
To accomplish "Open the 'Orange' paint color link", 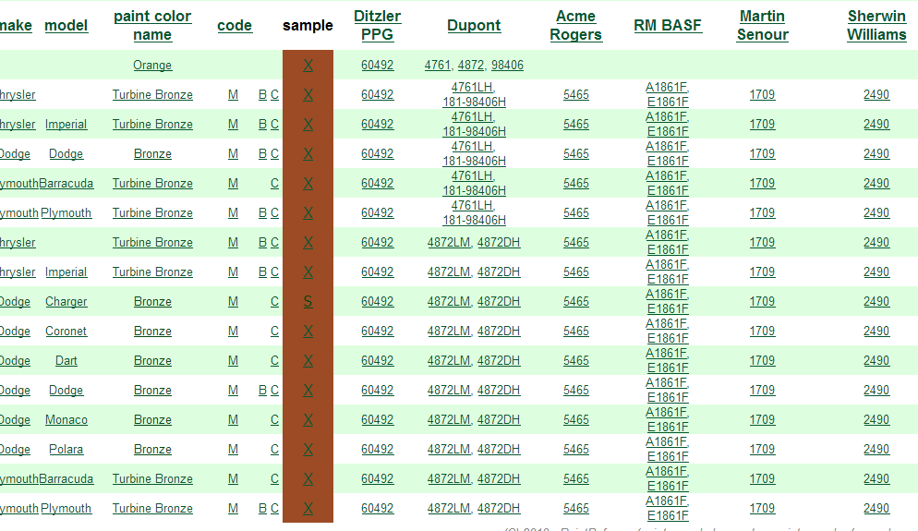I will point(152,66).
